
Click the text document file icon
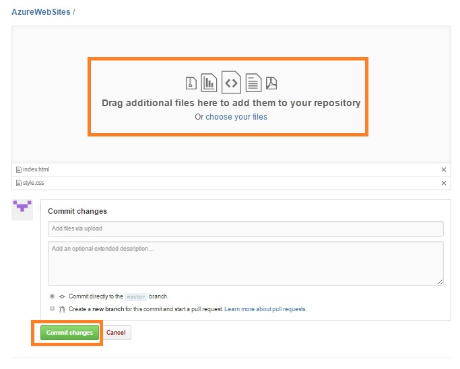click(253, 83)
